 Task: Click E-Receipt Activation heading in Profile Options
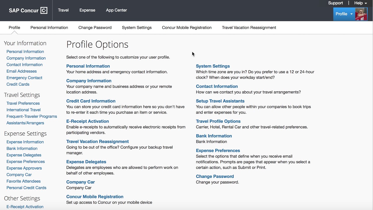[x=87, y=121]
